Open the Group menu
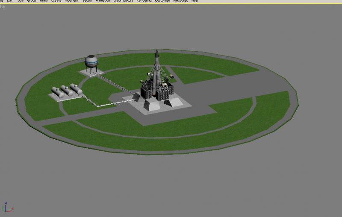This screenshot has width=342, height=217. (x=32, y=1)
